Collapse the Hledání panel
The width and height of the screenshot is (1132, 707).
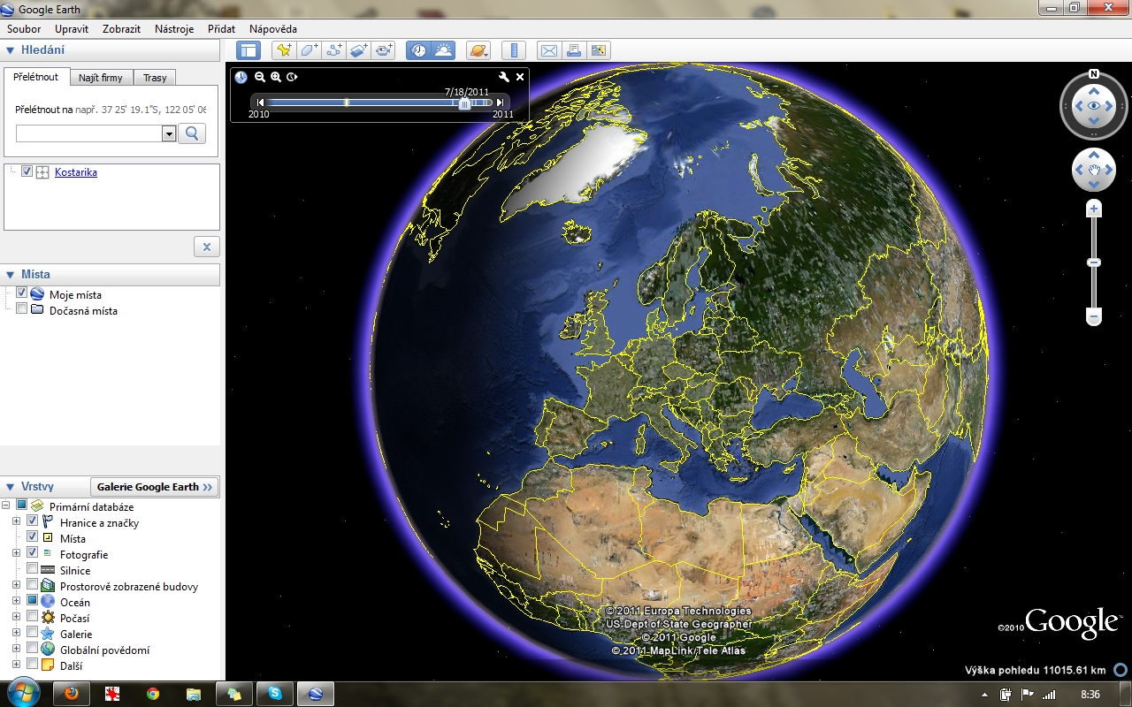[11, 50]
